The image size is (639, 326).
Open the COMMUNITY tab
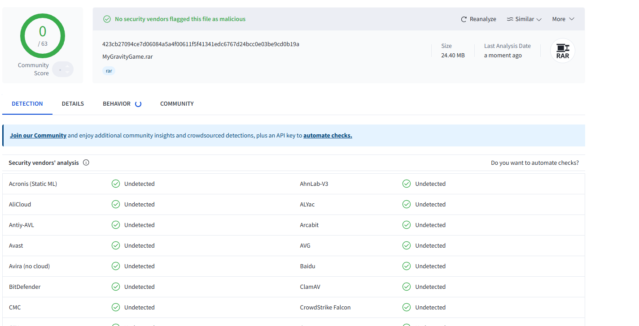click(x=177, y=104)
